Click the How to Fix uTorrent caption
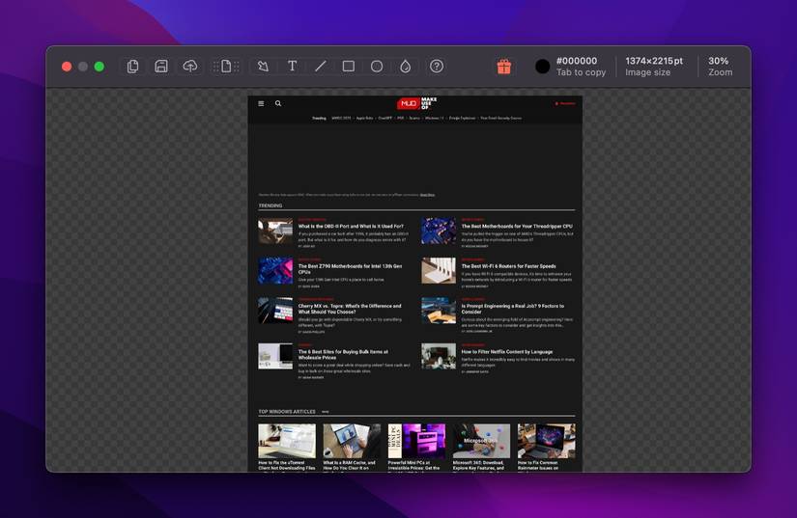Screen dimensions: 797x518 coord(287,465)
